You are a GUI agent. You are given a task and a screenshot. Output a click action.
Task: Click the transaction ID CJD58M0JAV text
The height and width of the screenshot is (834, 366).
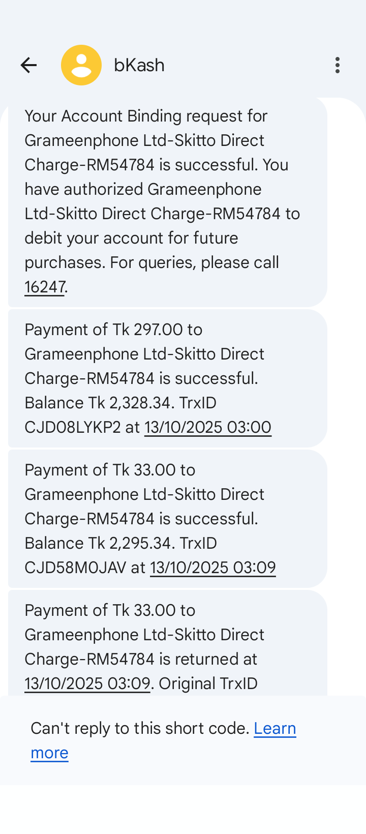[x=75, y=568]
